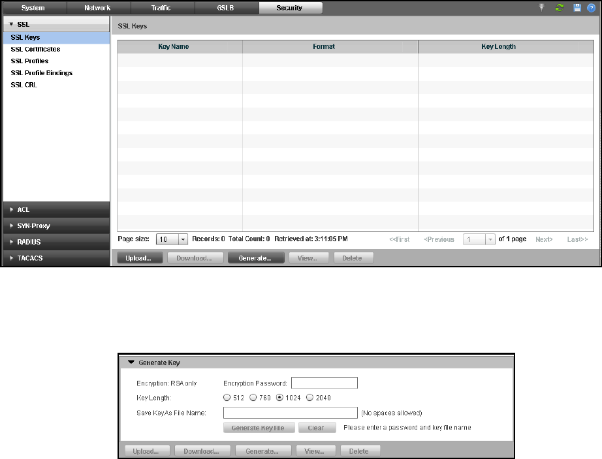Open help with the question mark icon
This screenshot has height=459, width=602.
click(x=592, y=8)
